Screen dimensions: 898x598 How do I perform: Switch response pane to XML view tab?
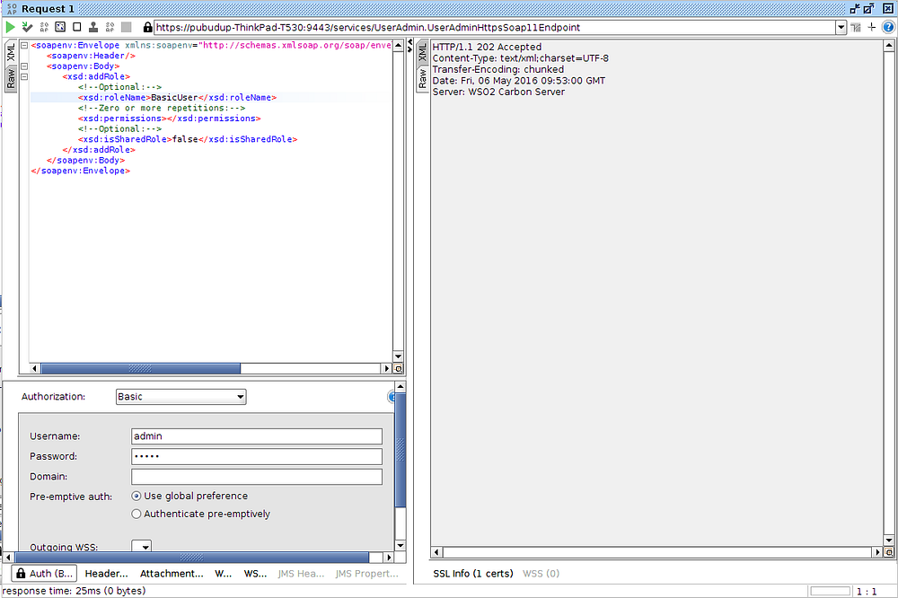[x=422, y=53]
